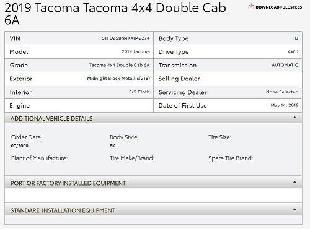Toggle the Standard Installation Equipment section arrow
Viewport: 310px width, 229px height.
coord(294,210)
